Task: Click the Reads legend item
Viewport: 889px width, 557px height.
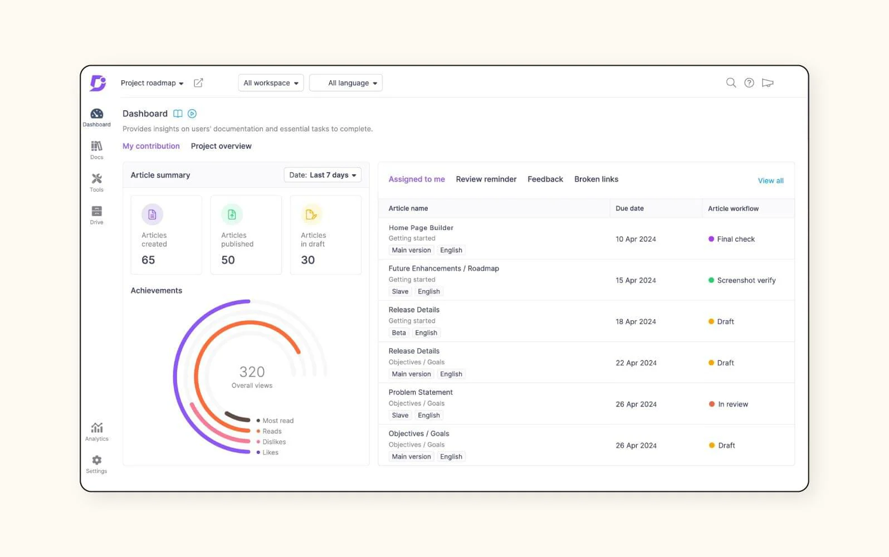Action: click(269, 431)
